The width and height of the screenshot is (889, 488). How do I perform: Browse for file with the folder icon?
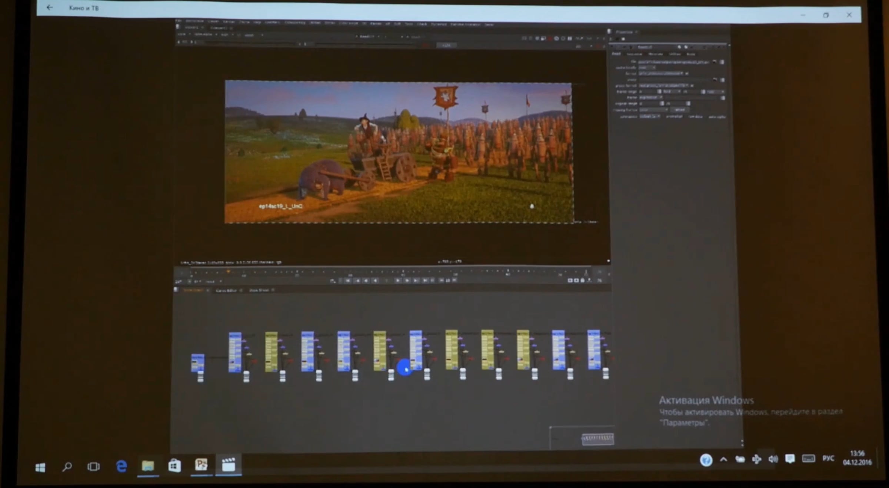tap(715, 62)
